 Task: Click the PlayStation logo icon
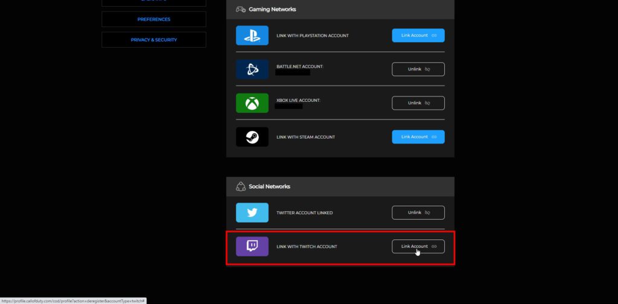[x=252, y=36]
